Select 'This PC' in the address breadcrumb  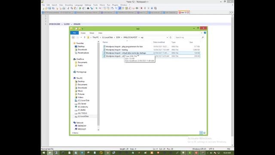[95, 37]
